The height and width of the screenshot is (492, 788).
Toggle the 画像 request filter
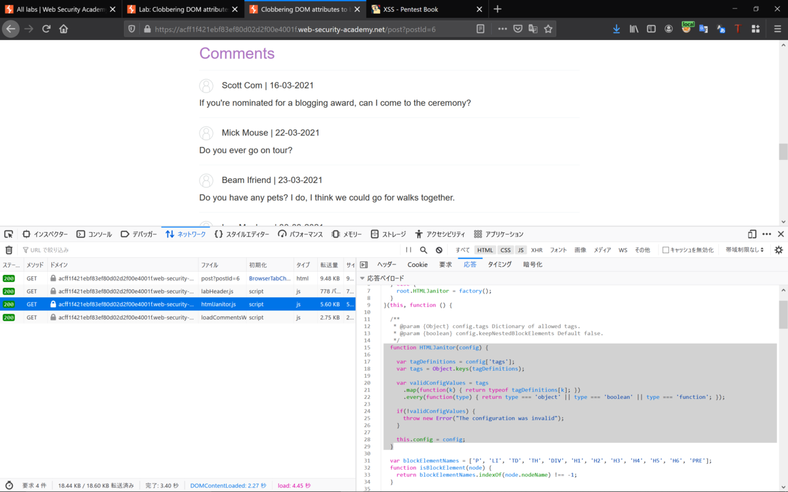point(580,250)
